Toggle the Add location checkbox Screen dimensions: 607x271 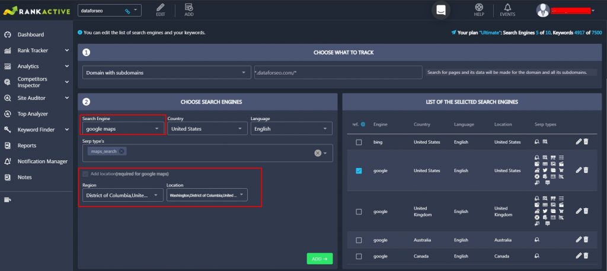[85, 174]
